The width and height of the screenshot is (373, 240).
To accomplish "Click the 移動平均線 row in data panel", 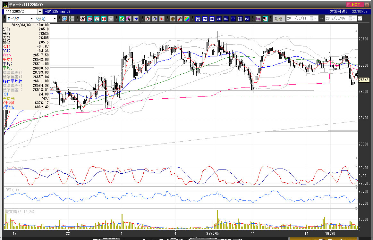I will tap(26, 81).
